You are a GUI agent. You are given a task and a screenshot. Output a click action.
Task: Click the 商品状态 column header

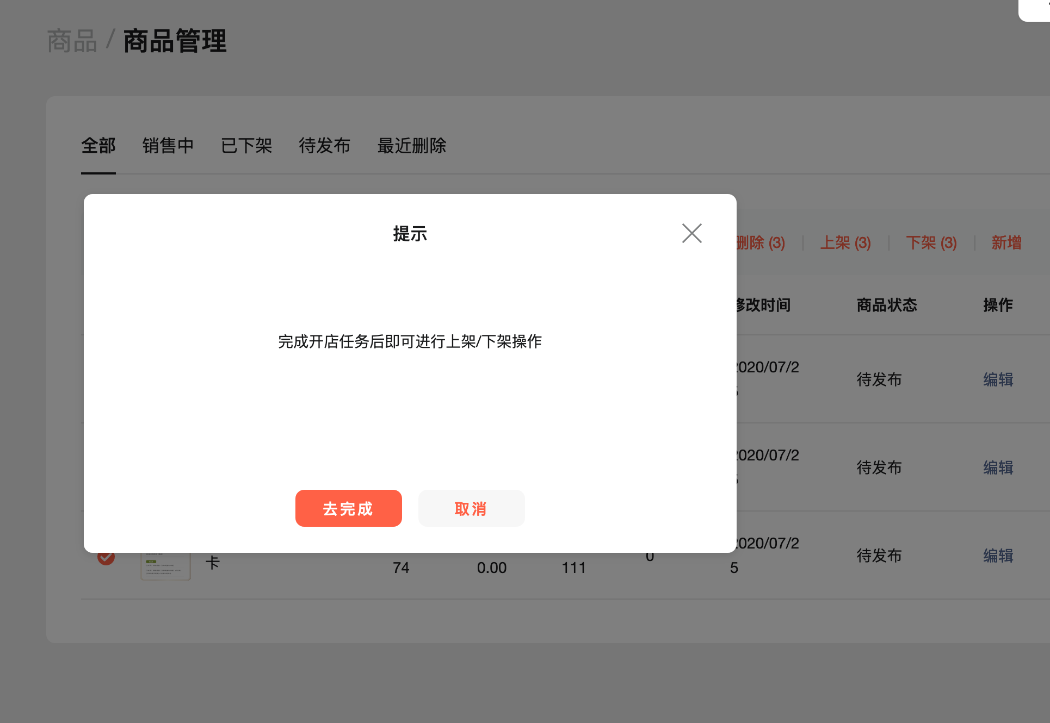coord(887,305)
